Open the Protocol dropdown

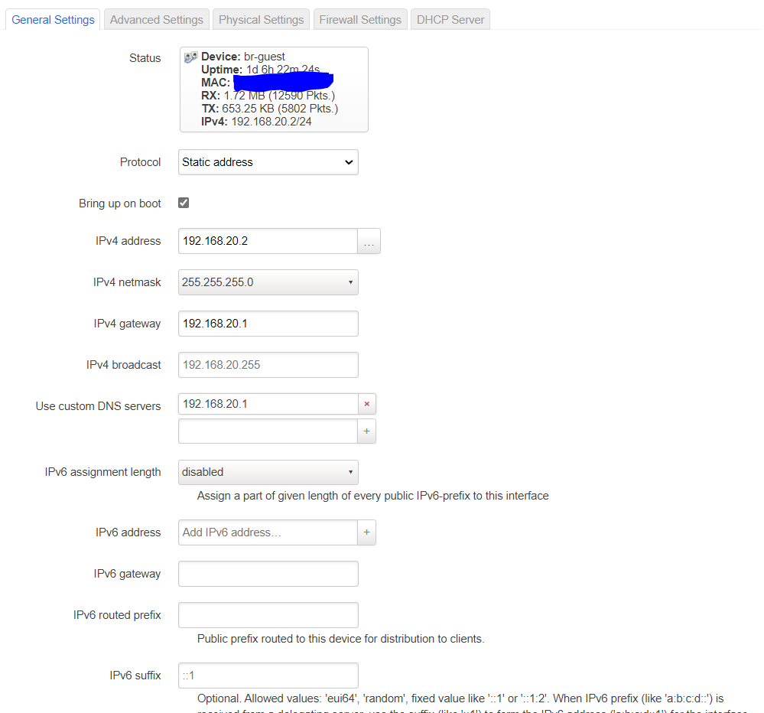(x=268, y=162)
